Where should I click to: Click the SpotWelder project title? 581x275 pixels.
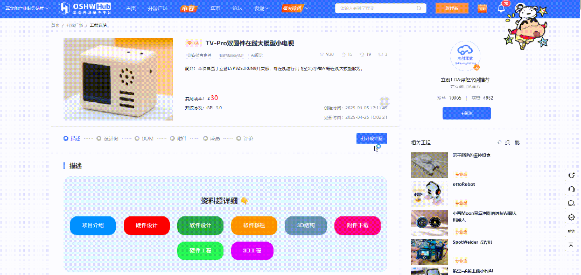[472, 242]
